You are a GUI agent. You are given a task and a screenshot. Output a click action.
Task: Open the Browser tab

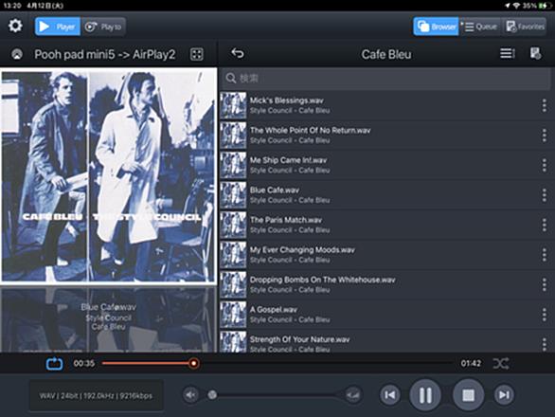click(x=436, y=27)
